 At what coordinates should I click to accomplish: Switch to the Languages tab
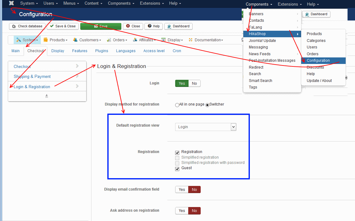(x=126, y=51)
